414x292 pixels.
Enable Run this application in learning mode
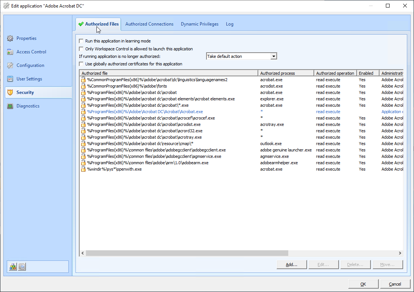pyautogui.click(x=81, y=41)
